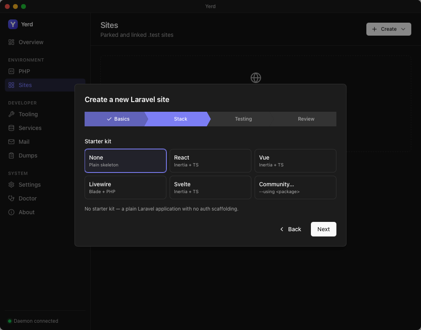This screenshot has height=330, width=421.
Task: Click the Tooling wrench icon
Action: pos(11,114)
